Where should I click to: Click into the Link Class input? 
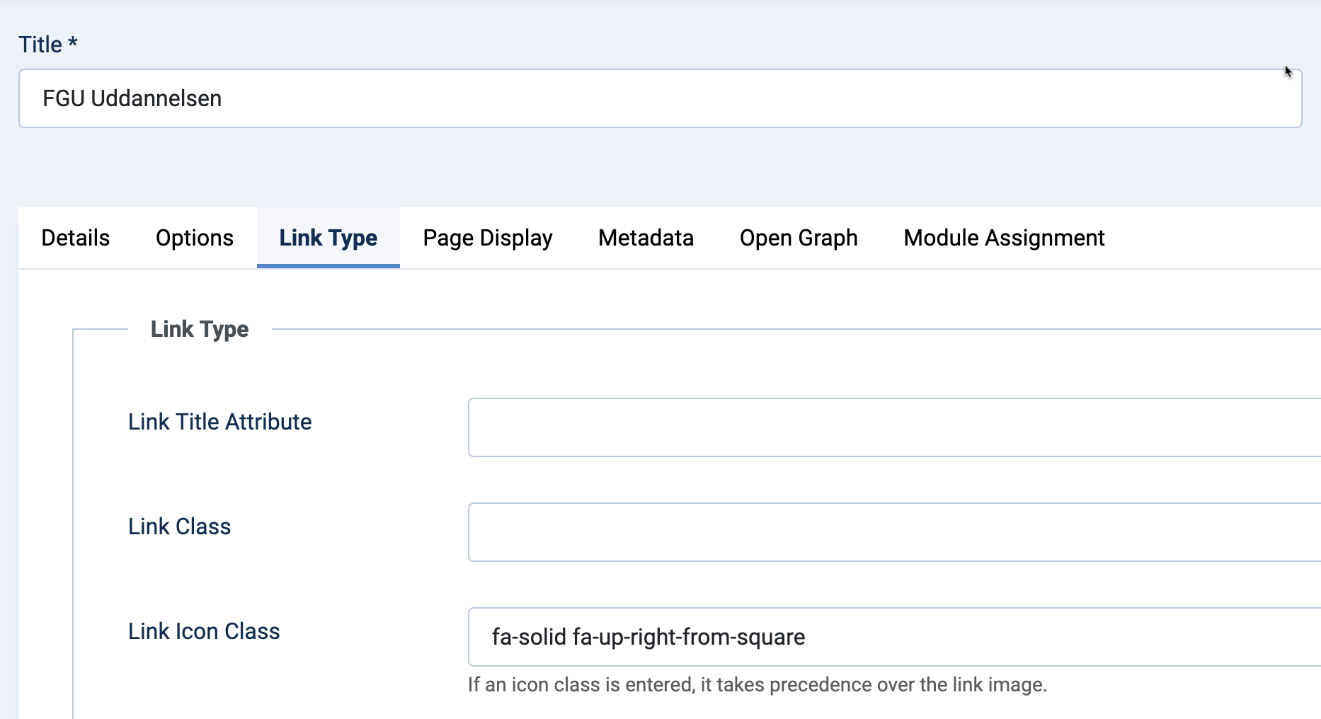click(x=892, y=532)
